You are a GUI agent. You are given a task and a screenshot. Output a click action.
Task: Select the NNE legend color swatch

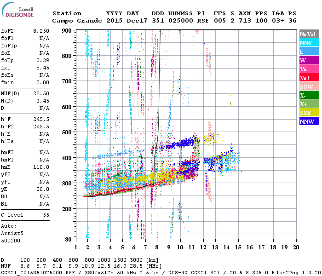coord(309,43)
